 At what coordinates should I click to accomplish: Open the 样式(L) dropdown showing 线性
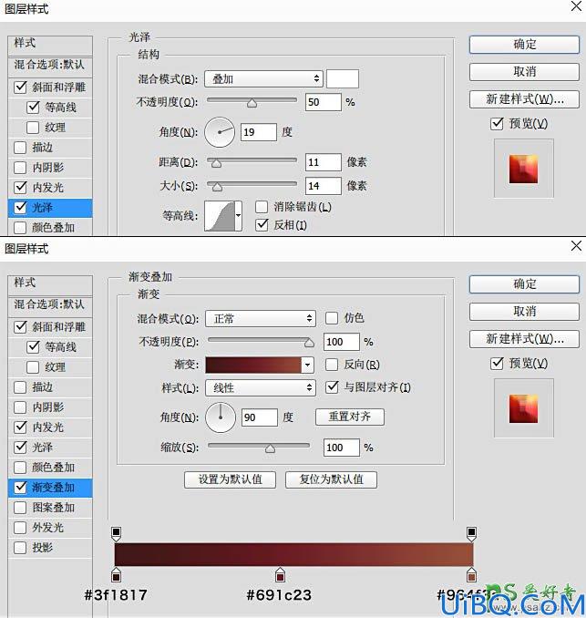point(261,387)
